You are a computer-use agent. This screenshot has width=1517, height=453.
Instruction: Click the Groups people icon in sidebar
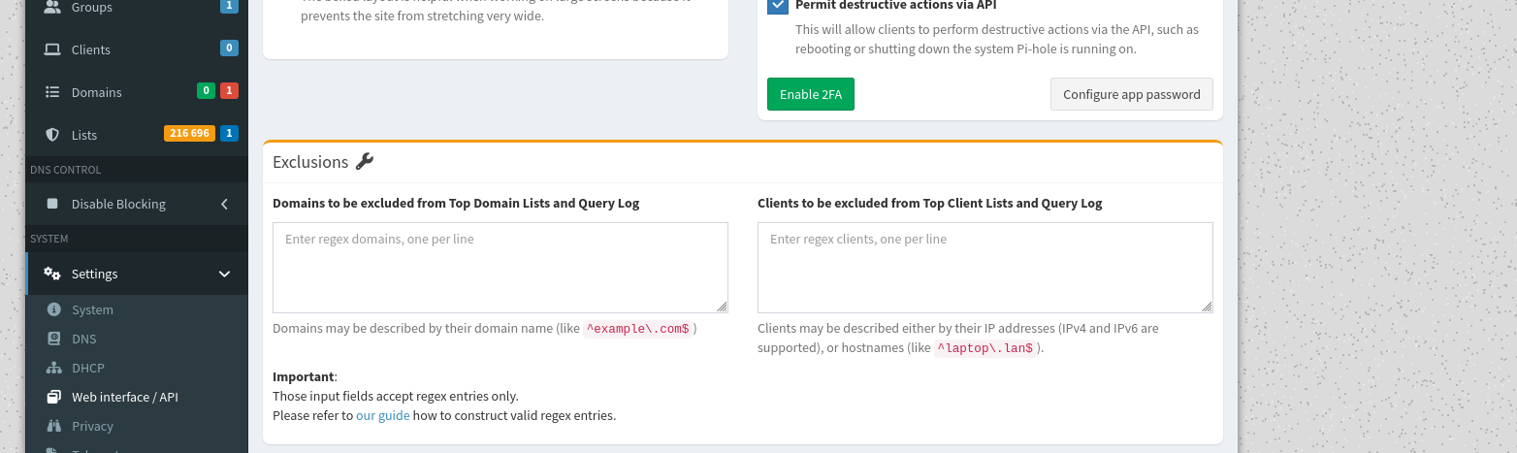point(52,7)
